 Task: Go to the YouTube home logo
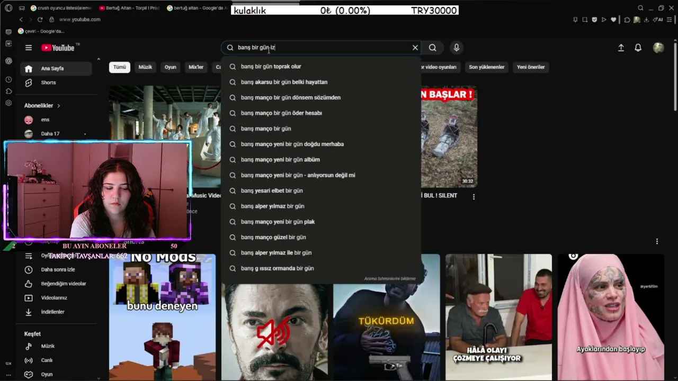click(58, 48)
